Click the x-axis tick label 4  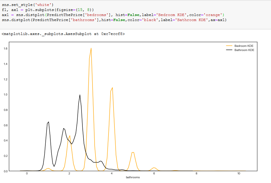112,174
